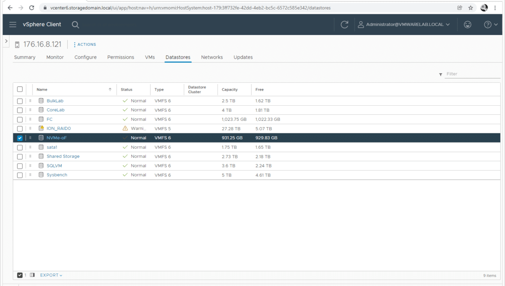505x286 pixels.
Task: Click the Filter text field
Action: (473, 74)
